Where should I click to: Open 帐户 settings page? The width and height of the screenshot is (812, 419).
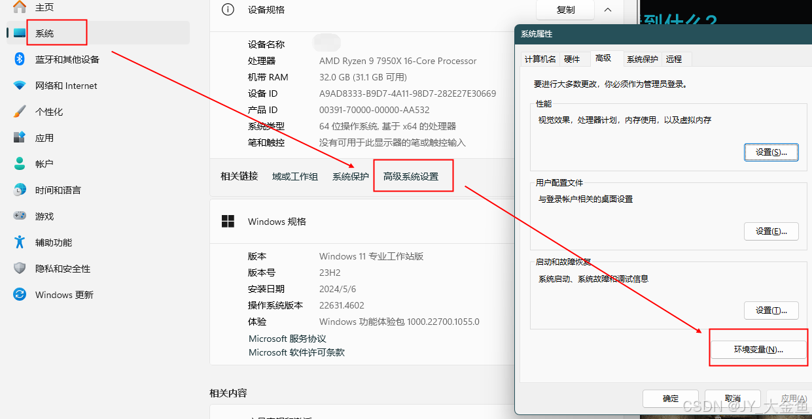(x=98, y=163)
